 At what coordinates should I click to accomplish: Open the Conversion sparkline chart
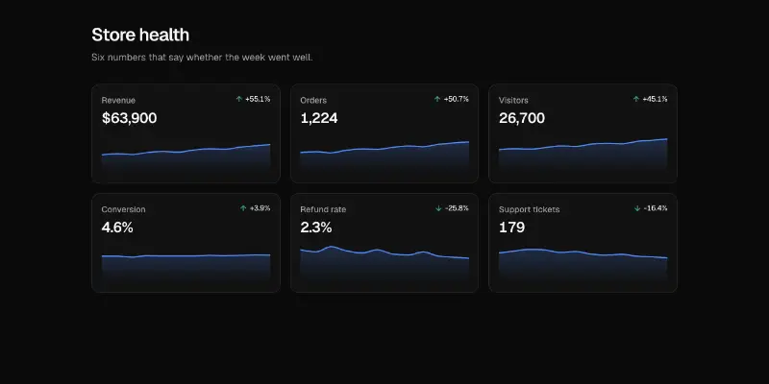(186, 267)
